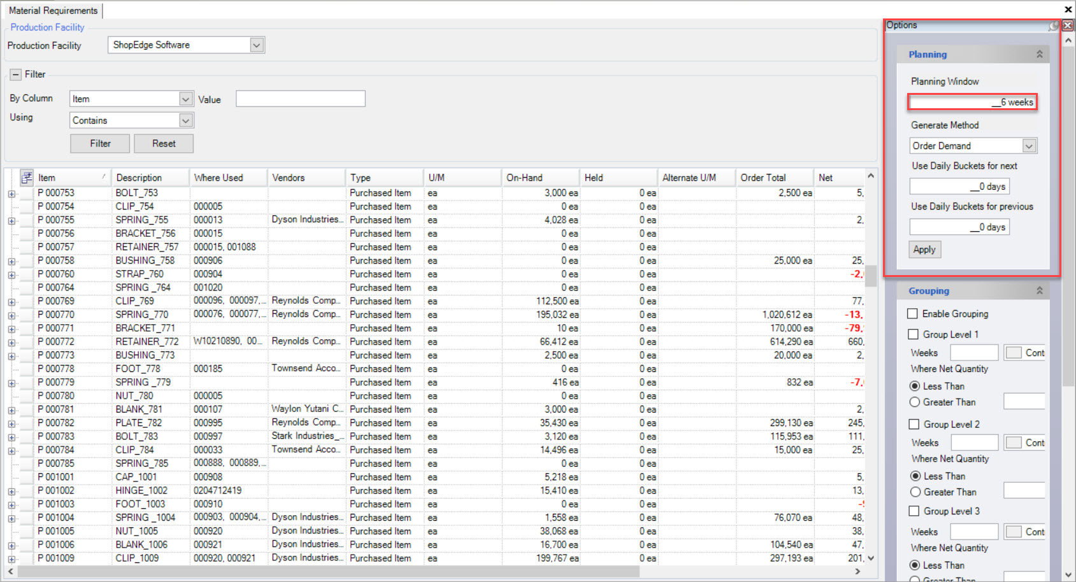Select Greater Than for Group Level 2
The width and height of the screenshot is (1076, 582).
[x=915, y=492]
